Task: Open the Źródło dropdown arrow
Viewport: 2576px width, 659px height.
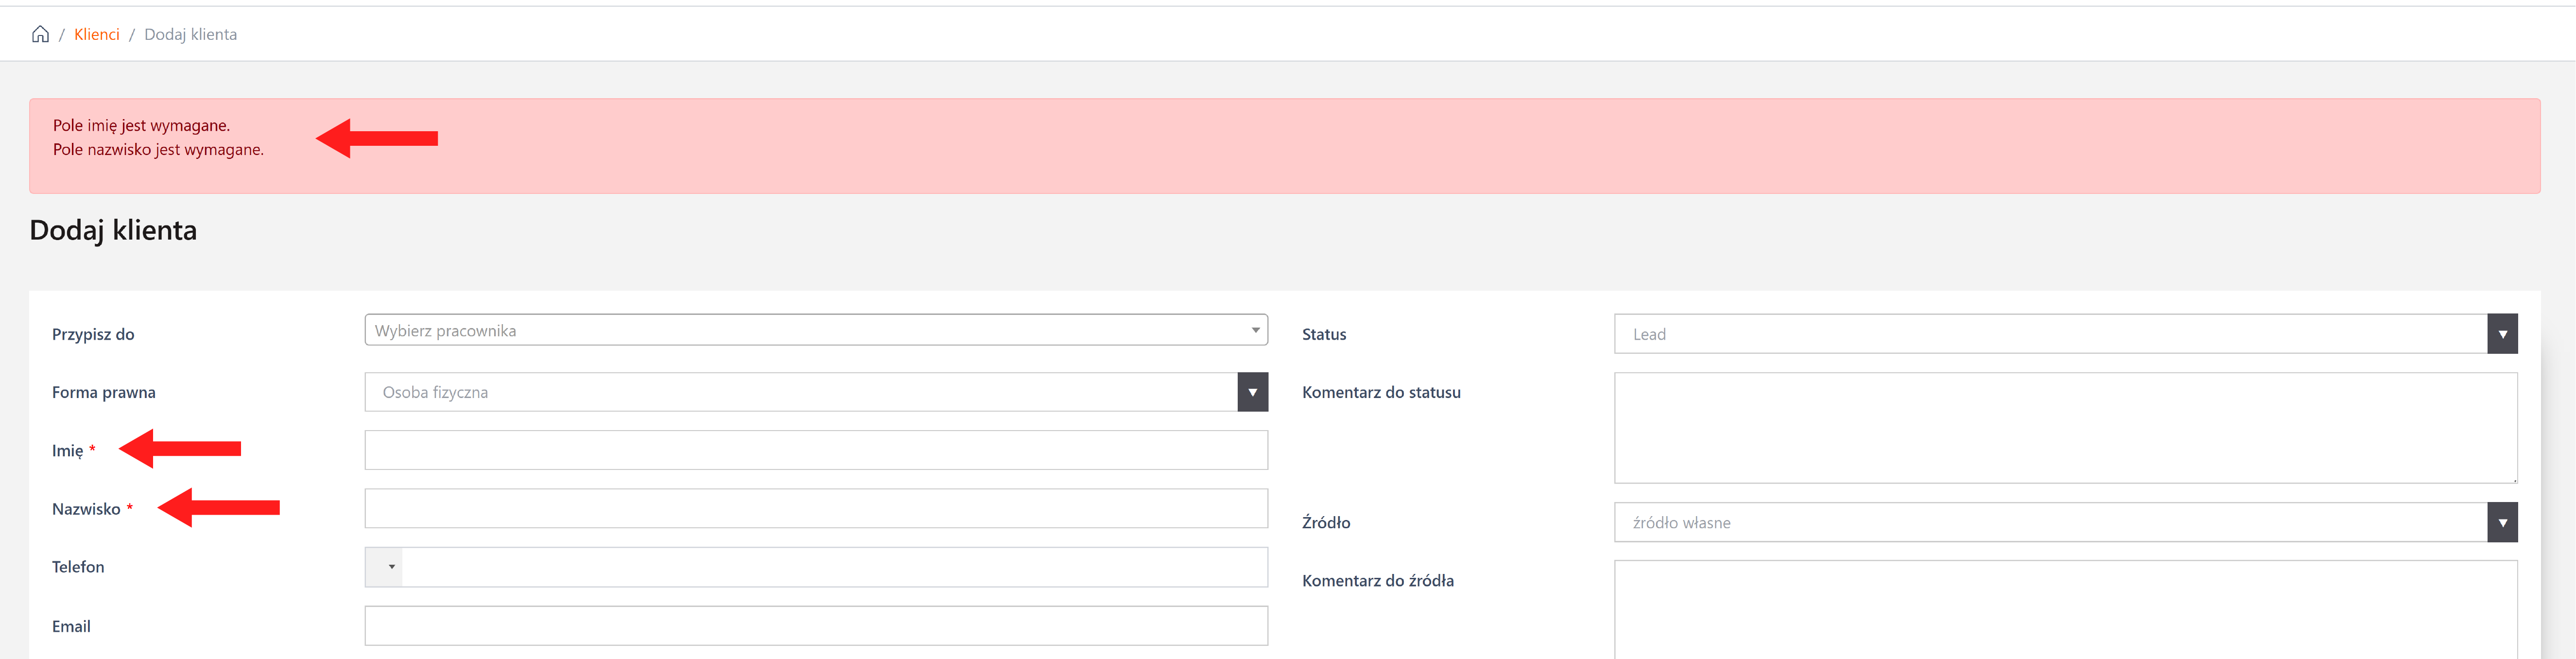Action: coord(2502,522)
